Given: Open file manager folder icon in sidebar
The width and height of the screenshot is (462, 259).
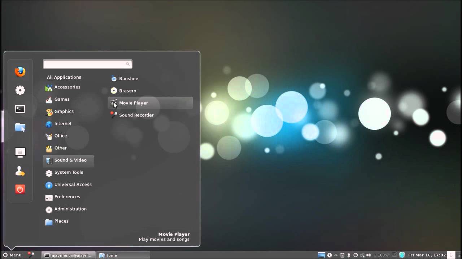Looking at the screenshot, I should pyautogui.click(x=20, y=127).
